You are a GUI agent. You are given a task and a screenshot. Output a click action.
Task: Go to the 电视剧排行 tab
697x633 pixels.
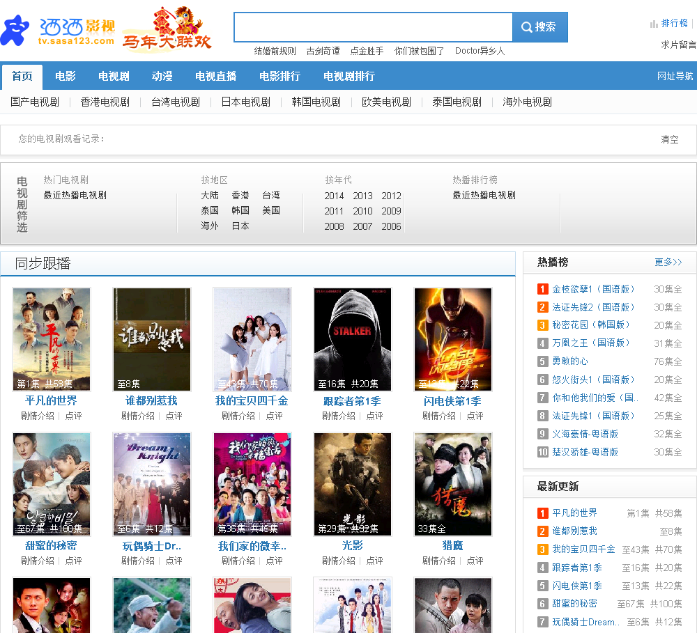[349, 77]
